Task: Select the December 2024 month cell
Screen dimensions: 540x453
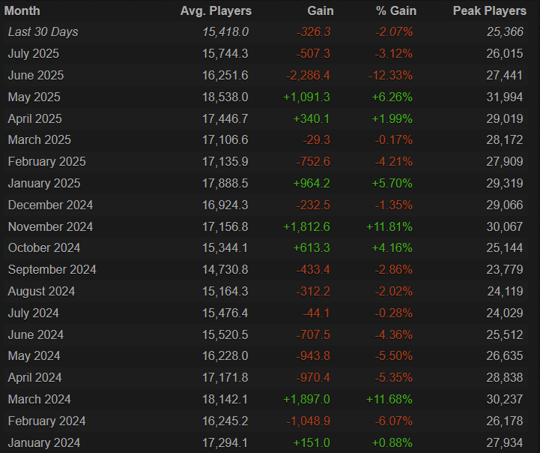Action: (x=50, y=205)
